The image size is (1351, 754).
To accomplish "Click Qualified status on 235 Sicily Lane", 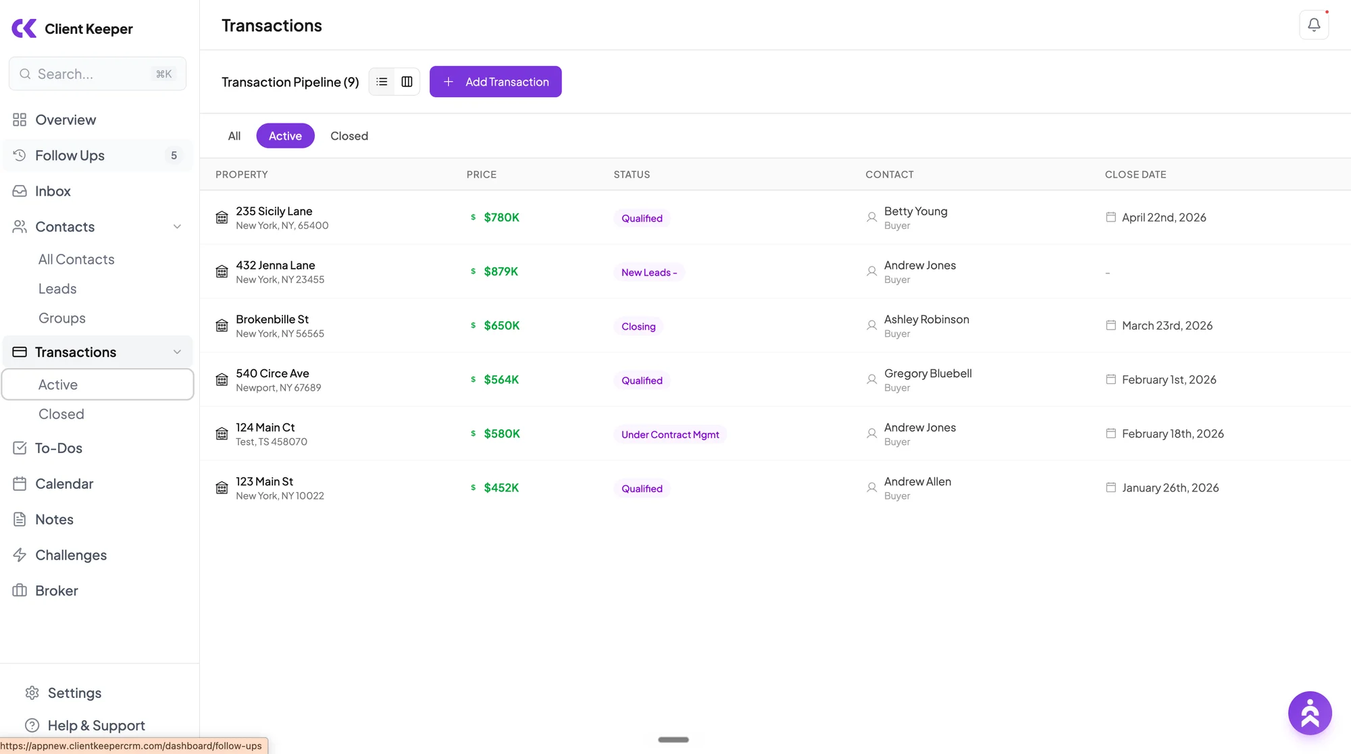I will tap(642, 218).
